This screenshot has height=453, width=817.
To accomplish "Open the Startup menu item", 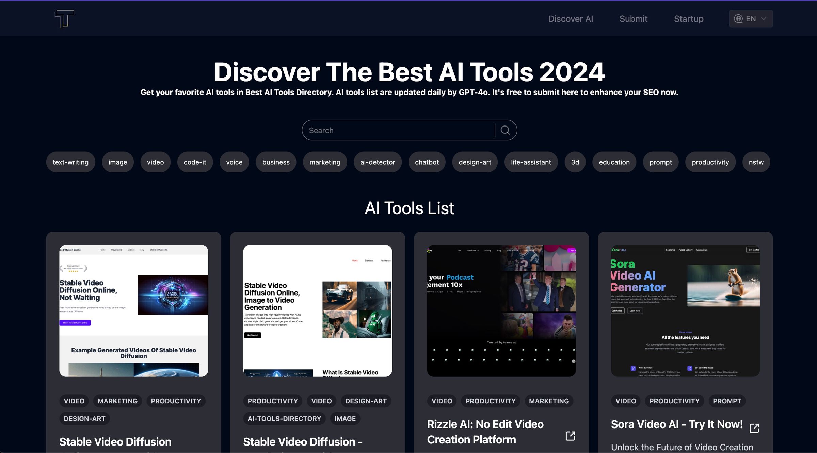I will pos(689,19).
